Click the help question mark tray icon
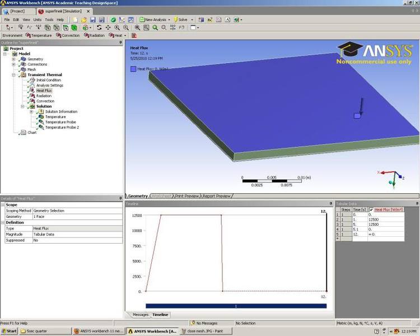 coord(376,331)
